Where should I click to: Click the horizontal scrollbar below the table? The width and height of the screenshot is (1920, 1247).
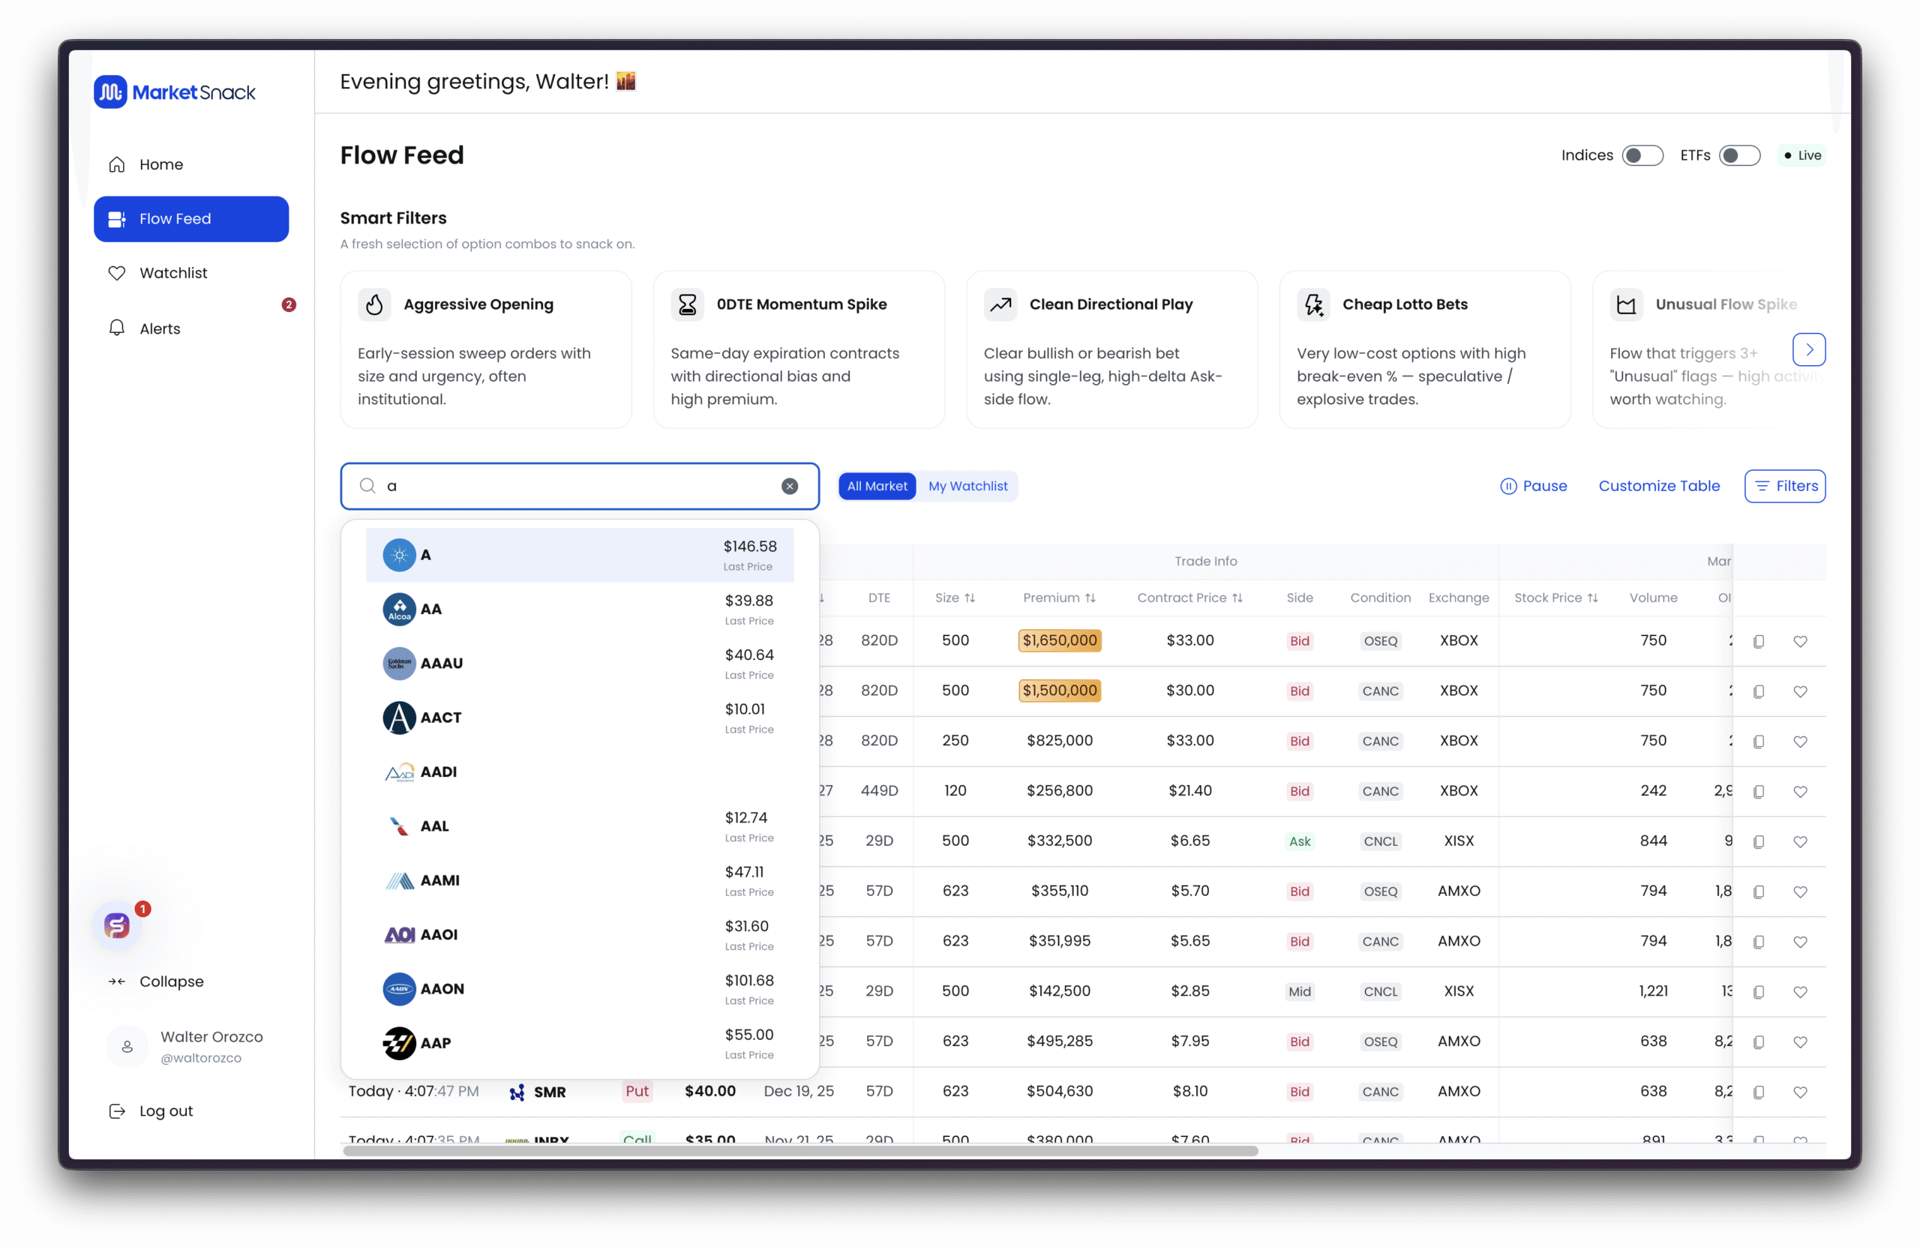tap(799, 1151)
